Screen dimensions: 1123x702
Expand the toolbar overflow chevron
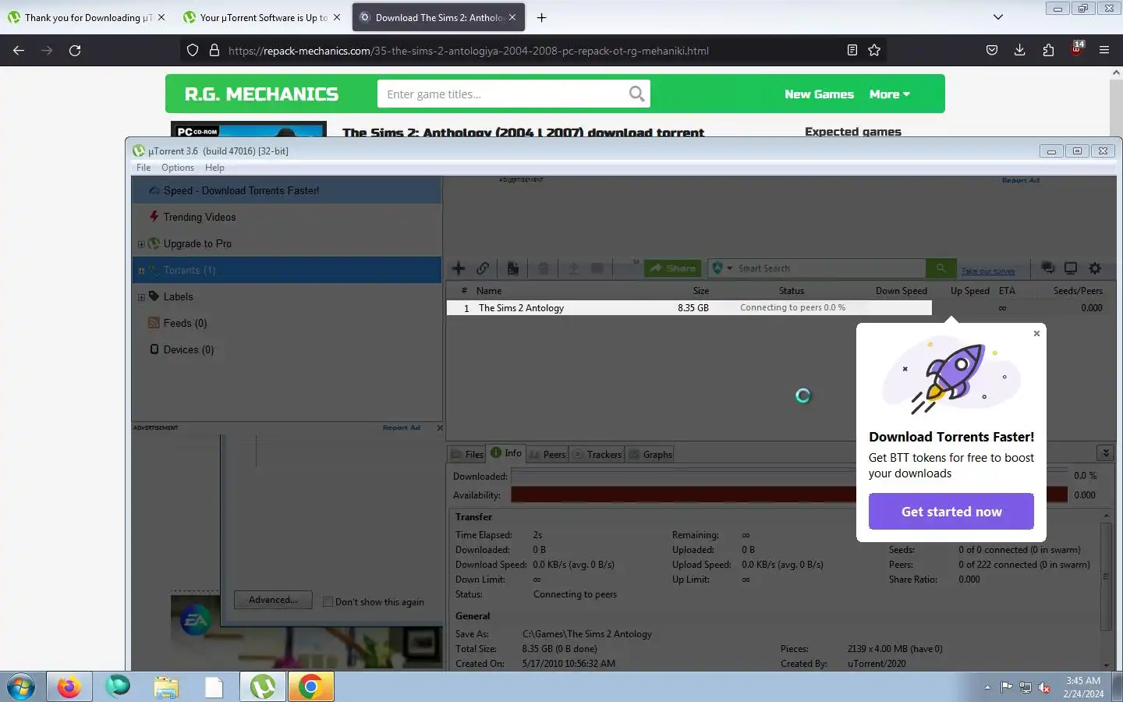(636, 263)
